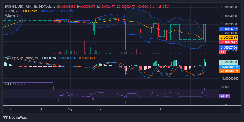This screenshot has height=122, width=244.
Task: Click the MACD histogram value tag 0.00000058
Action: point(229,62)
